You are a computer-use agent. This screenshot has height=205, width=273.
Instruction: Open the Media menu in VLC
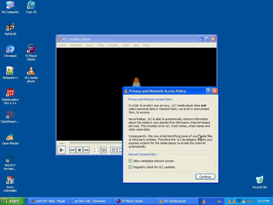(62, 45)
